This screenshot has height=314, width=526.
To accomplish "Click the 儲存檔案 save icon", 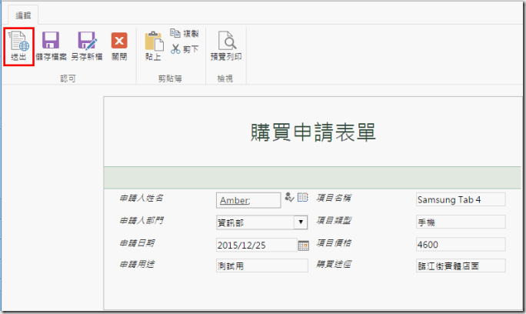I will tap(52, 46).
